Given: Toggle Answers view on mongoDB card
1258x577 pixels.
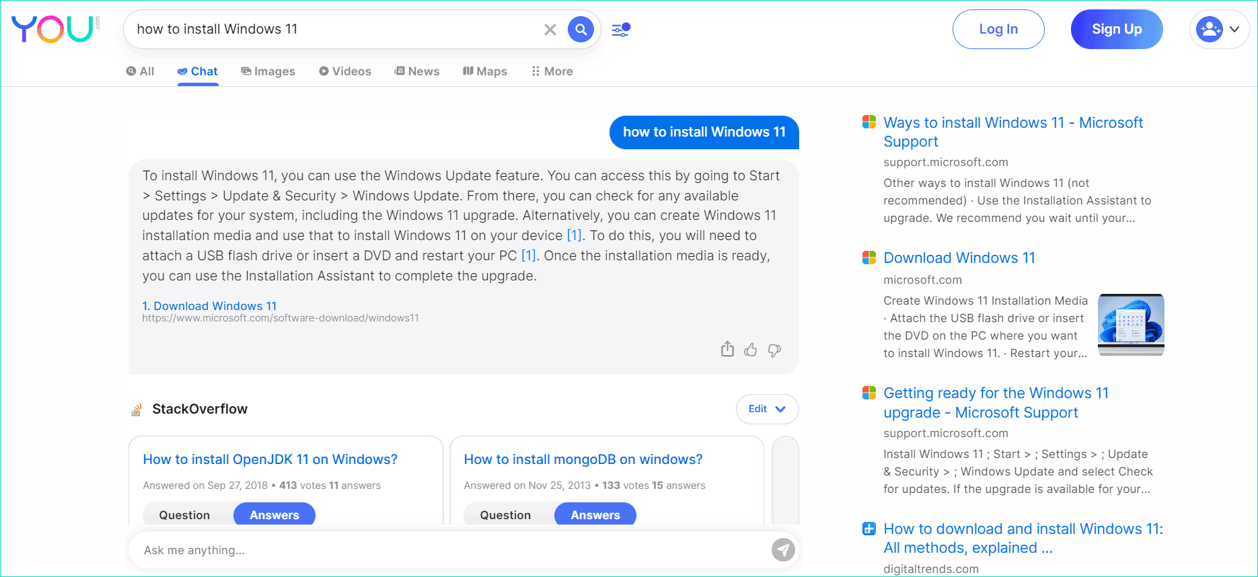Looking at the screenshot, I should 595,514.
